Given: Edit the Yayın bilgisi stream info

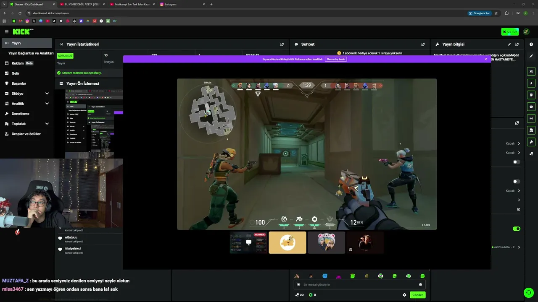Looking at the screenshot, I should tap(509, 44).
